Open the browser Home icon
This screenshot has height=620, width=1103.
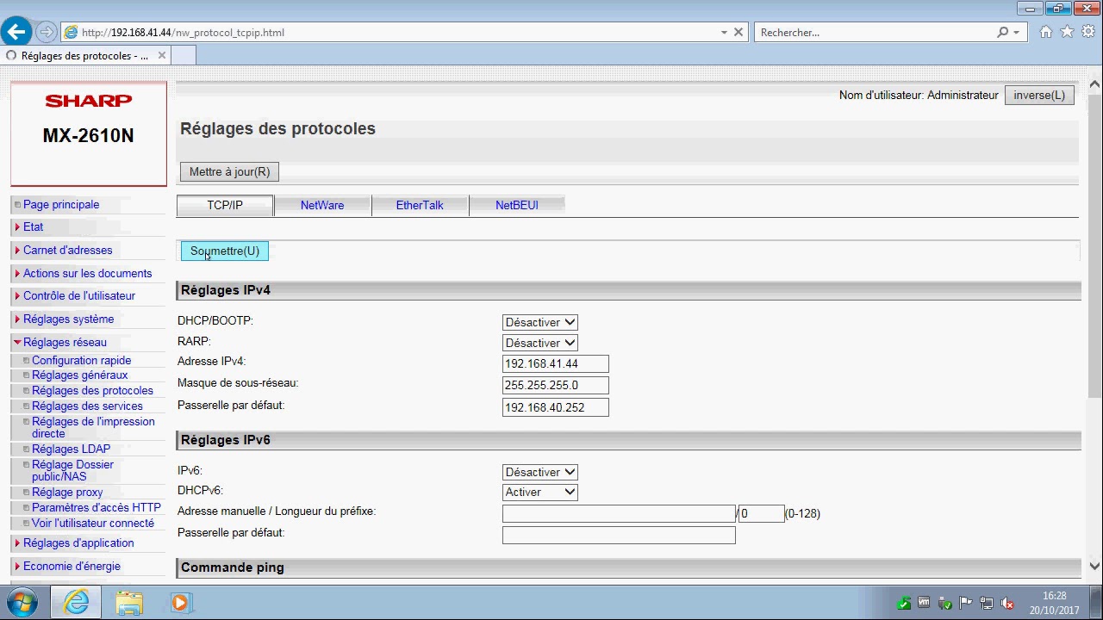1046,32
